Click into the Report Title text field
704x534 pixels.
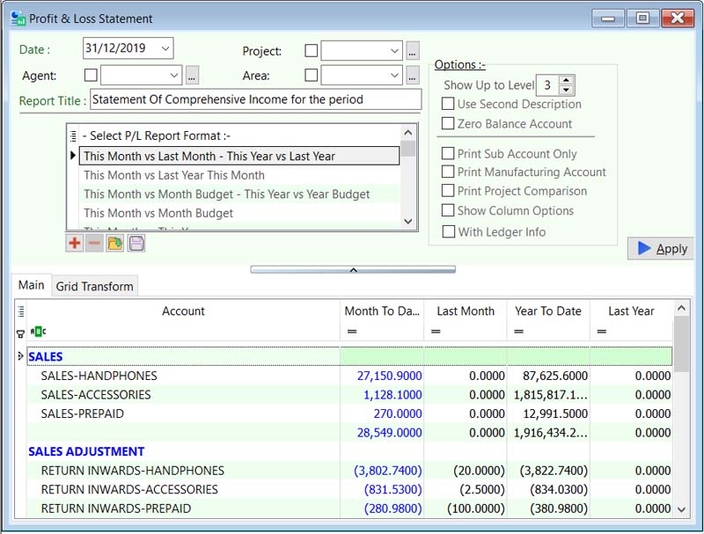tap(255, 99)
